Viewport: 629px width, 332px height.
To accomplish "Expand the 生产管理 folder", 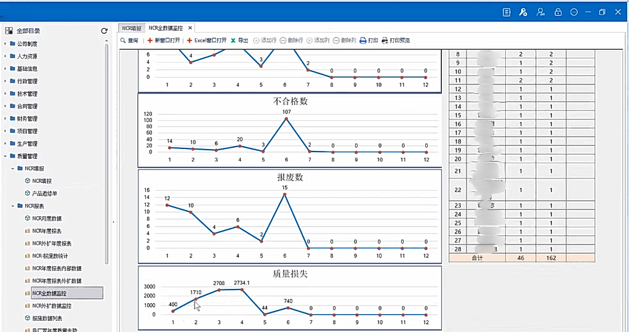I will click(5, 144).
